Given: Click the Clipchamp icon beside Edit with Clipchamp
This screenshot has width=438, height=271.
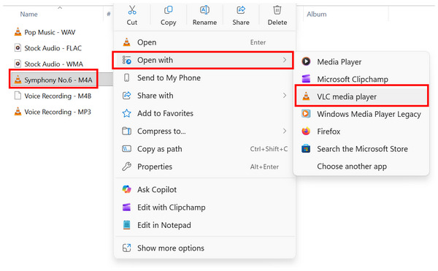Looking at the screenshot, I should [126, 207].
